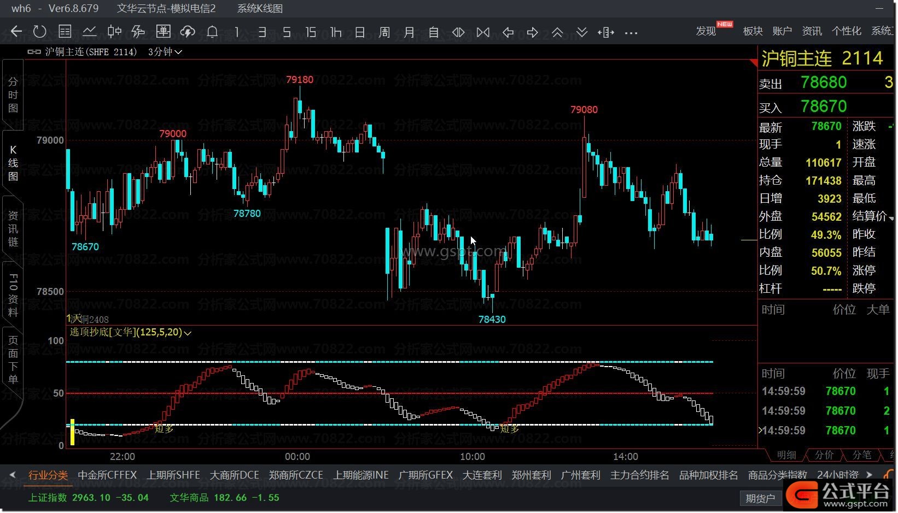Select the 1-minute period
Viewport: 898px width, 513px height.
click(x=237, y=32)
